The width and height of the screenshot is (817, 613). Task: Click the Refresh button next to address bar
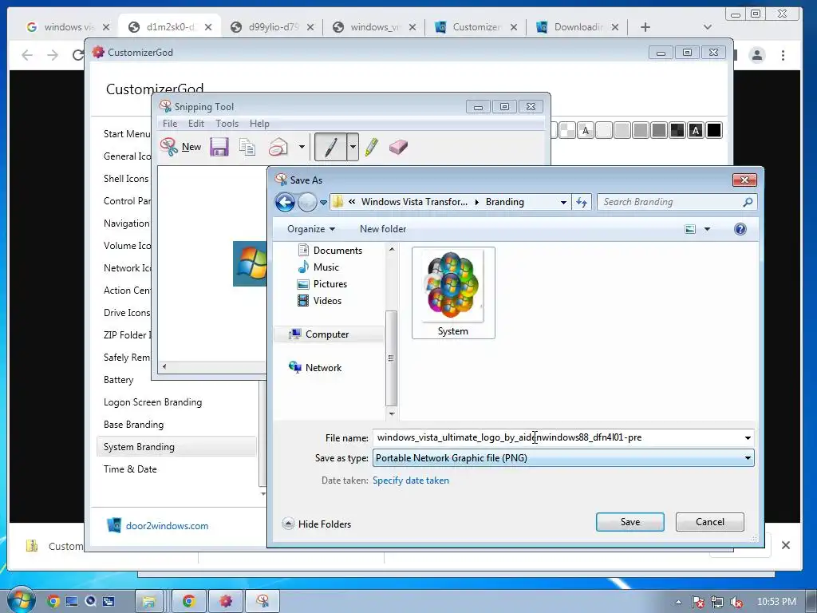click(582, 202)
